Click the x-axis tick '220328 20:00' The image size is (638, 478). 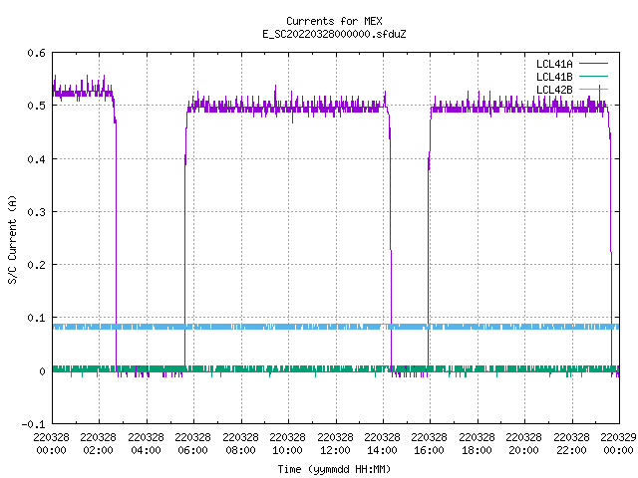[x=523, y=444]
